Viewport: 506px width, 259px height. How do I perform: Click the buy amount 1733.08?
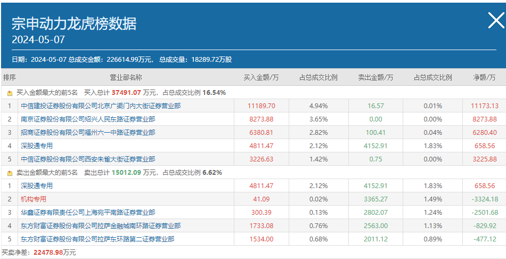click(262, 226)
